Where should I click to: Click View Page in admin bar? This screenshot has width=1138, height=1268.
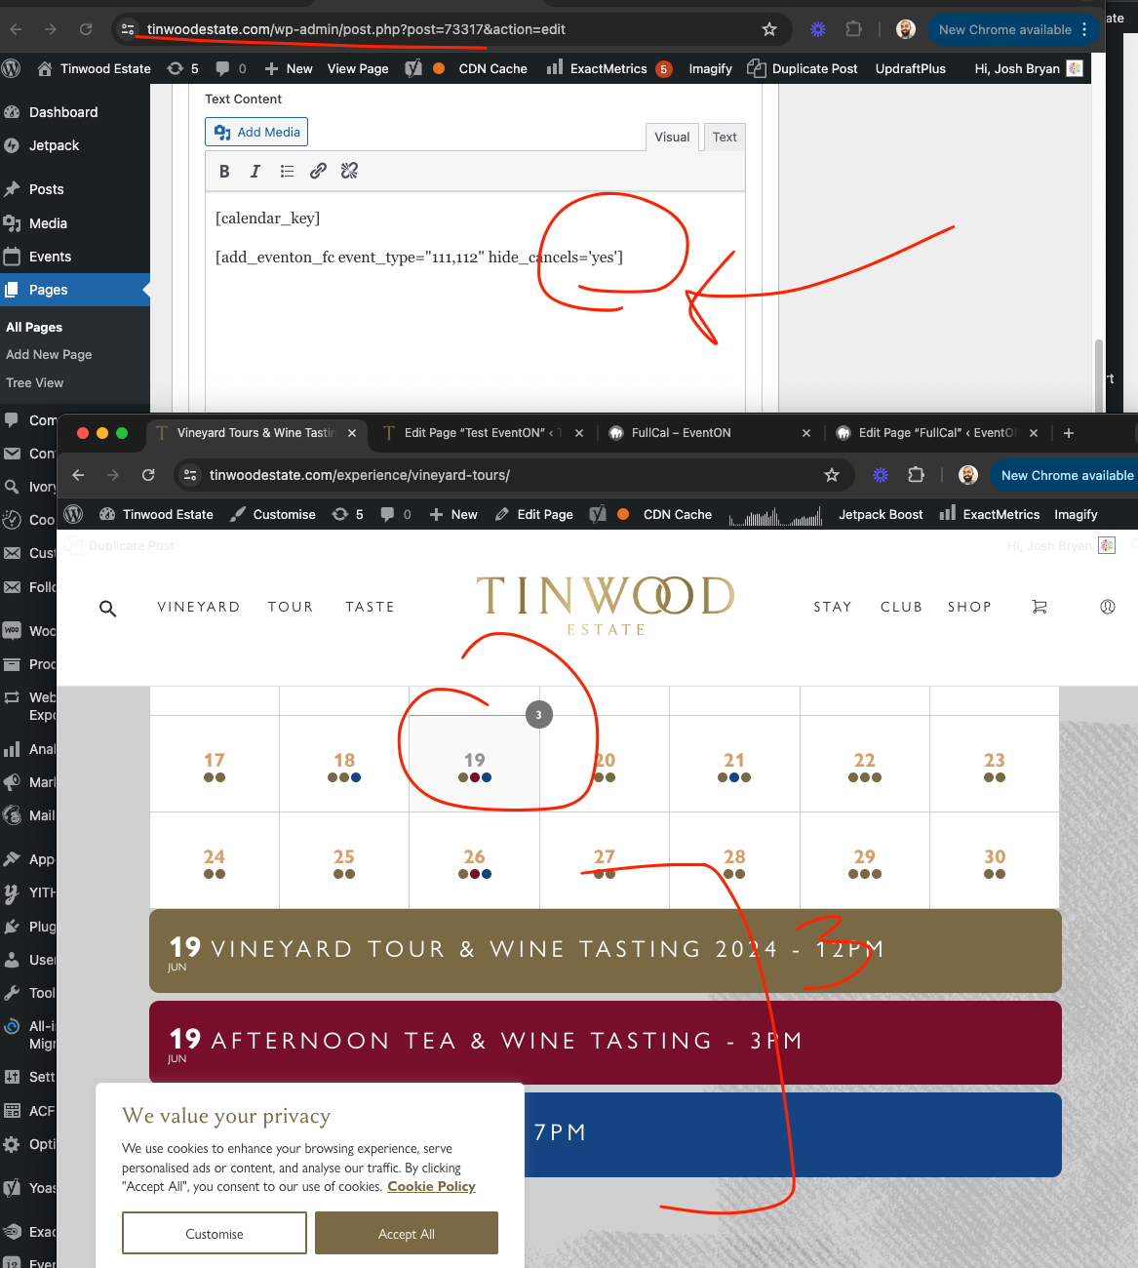pyautogui.click(x=358, y=68)
